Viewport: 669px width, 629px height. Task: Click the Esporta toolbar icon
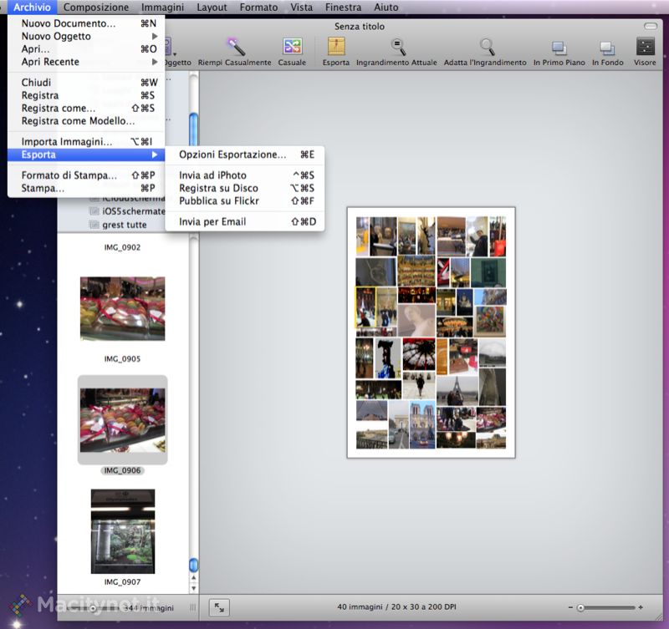pyautogui.click(x=336, y=47)
